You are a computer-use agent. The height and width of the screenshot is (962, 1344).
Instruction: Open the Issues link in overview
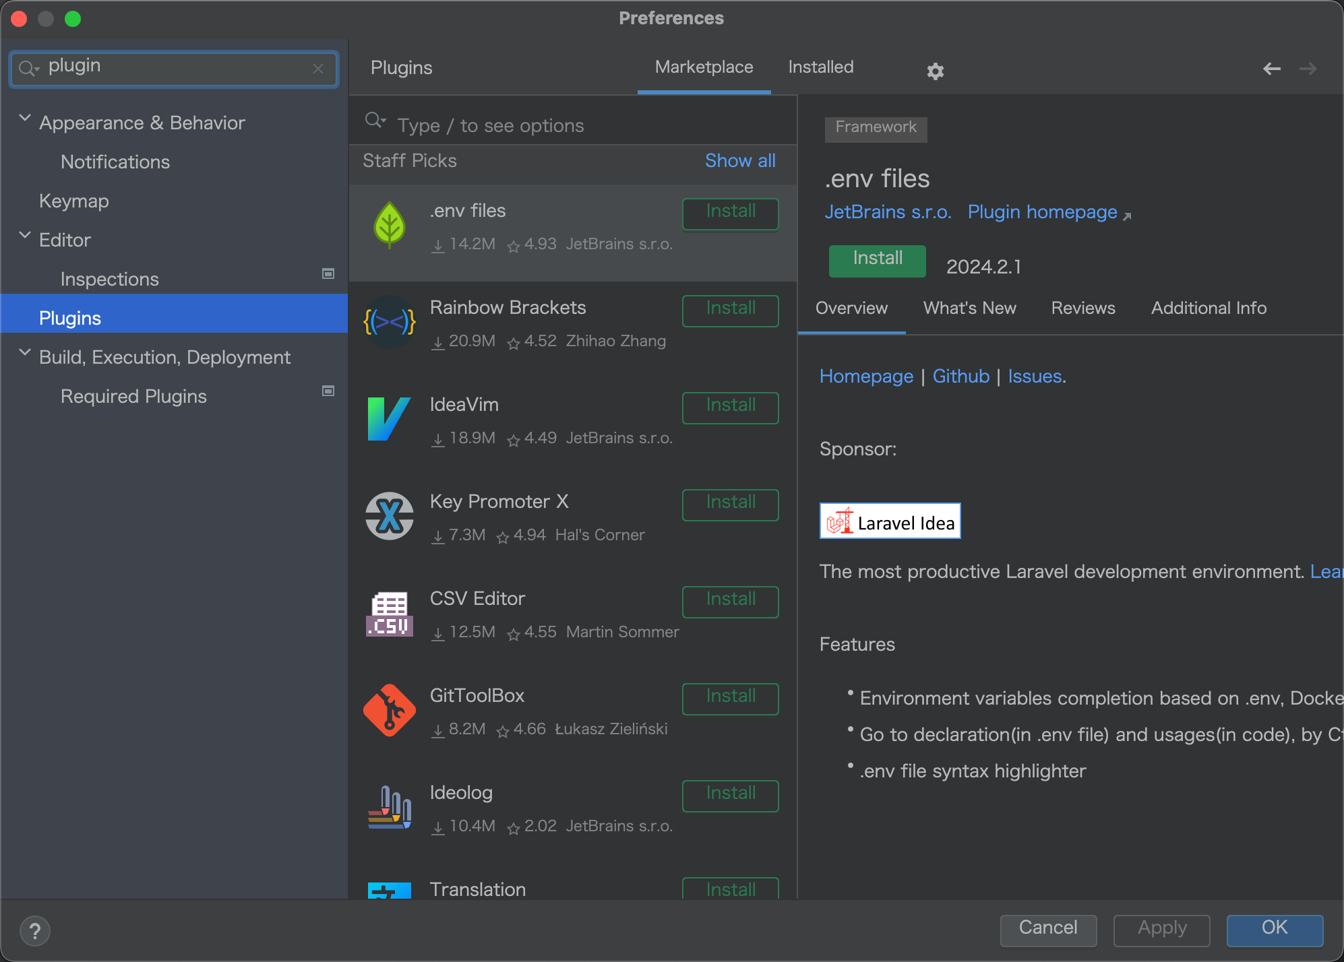point(1035,377)
